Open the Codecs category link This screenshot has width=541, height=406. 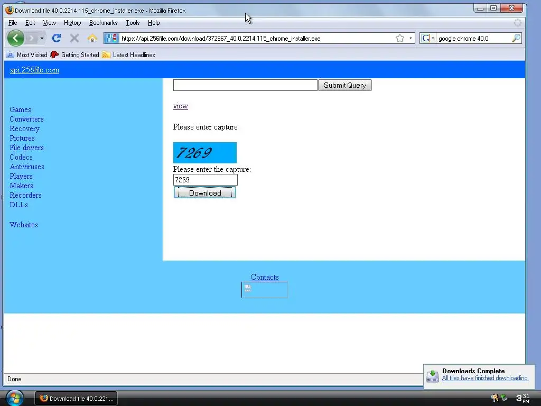[x=21, y=157]
